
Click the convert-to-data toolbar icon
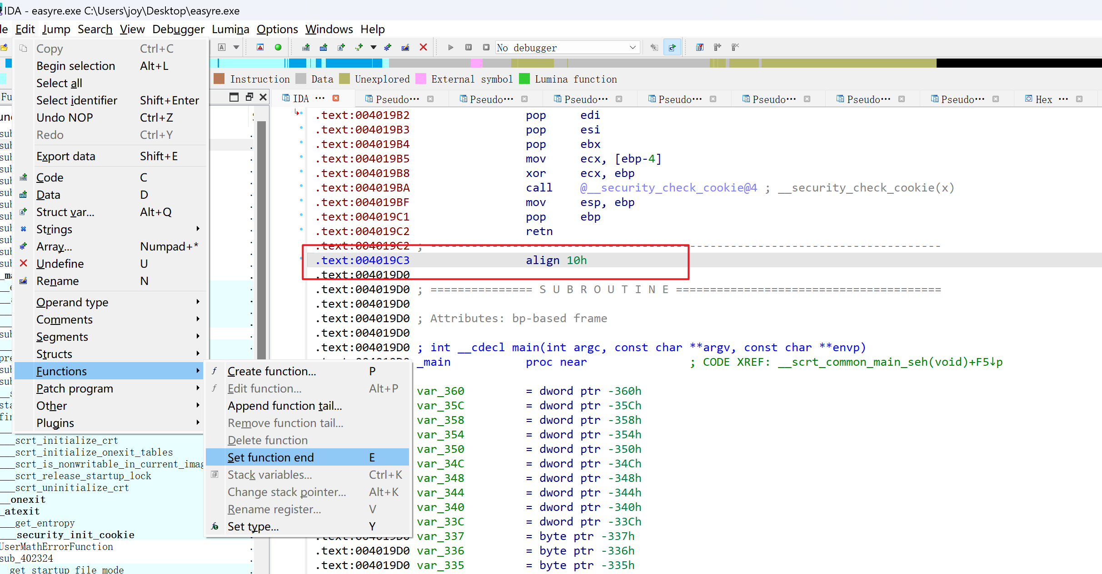[x=324, y=47]
